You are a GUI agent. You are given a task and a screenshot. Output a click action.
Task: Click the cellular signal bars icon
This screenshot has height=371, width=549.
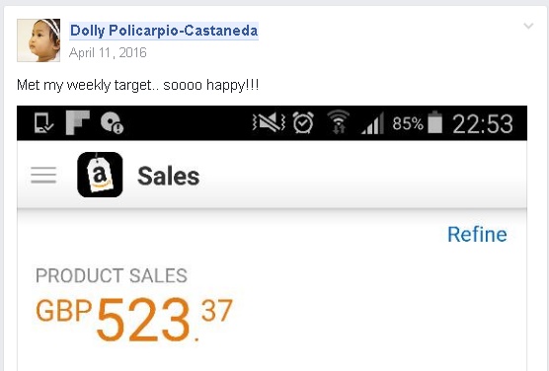tap(373, 123)
